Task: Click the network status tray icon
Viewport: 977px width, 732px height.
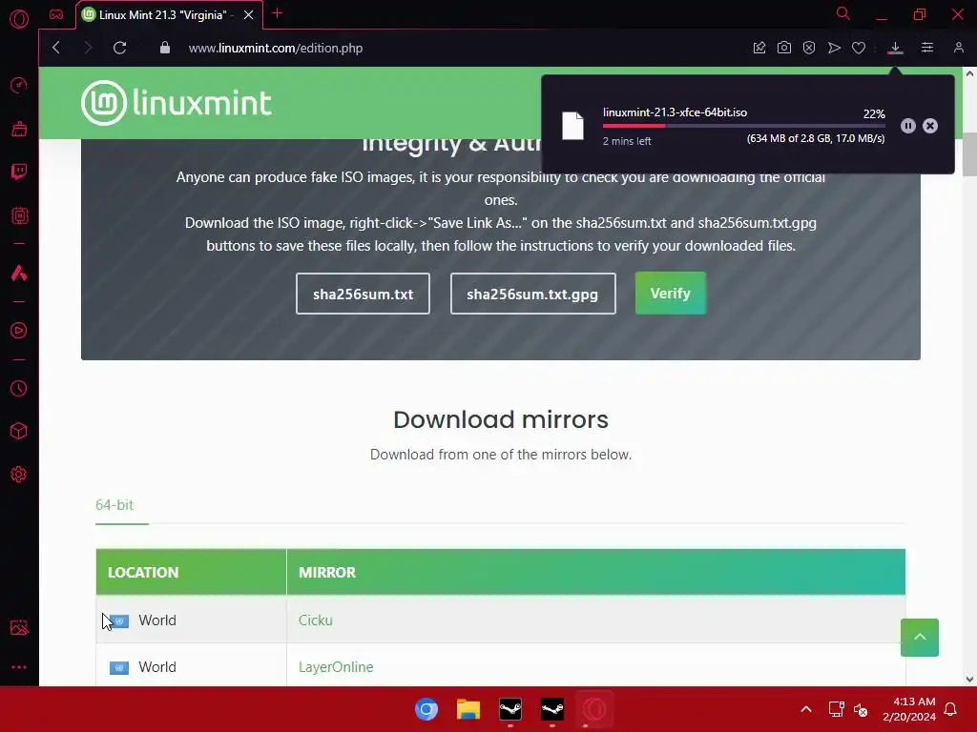Action: [x=836, y=709]
